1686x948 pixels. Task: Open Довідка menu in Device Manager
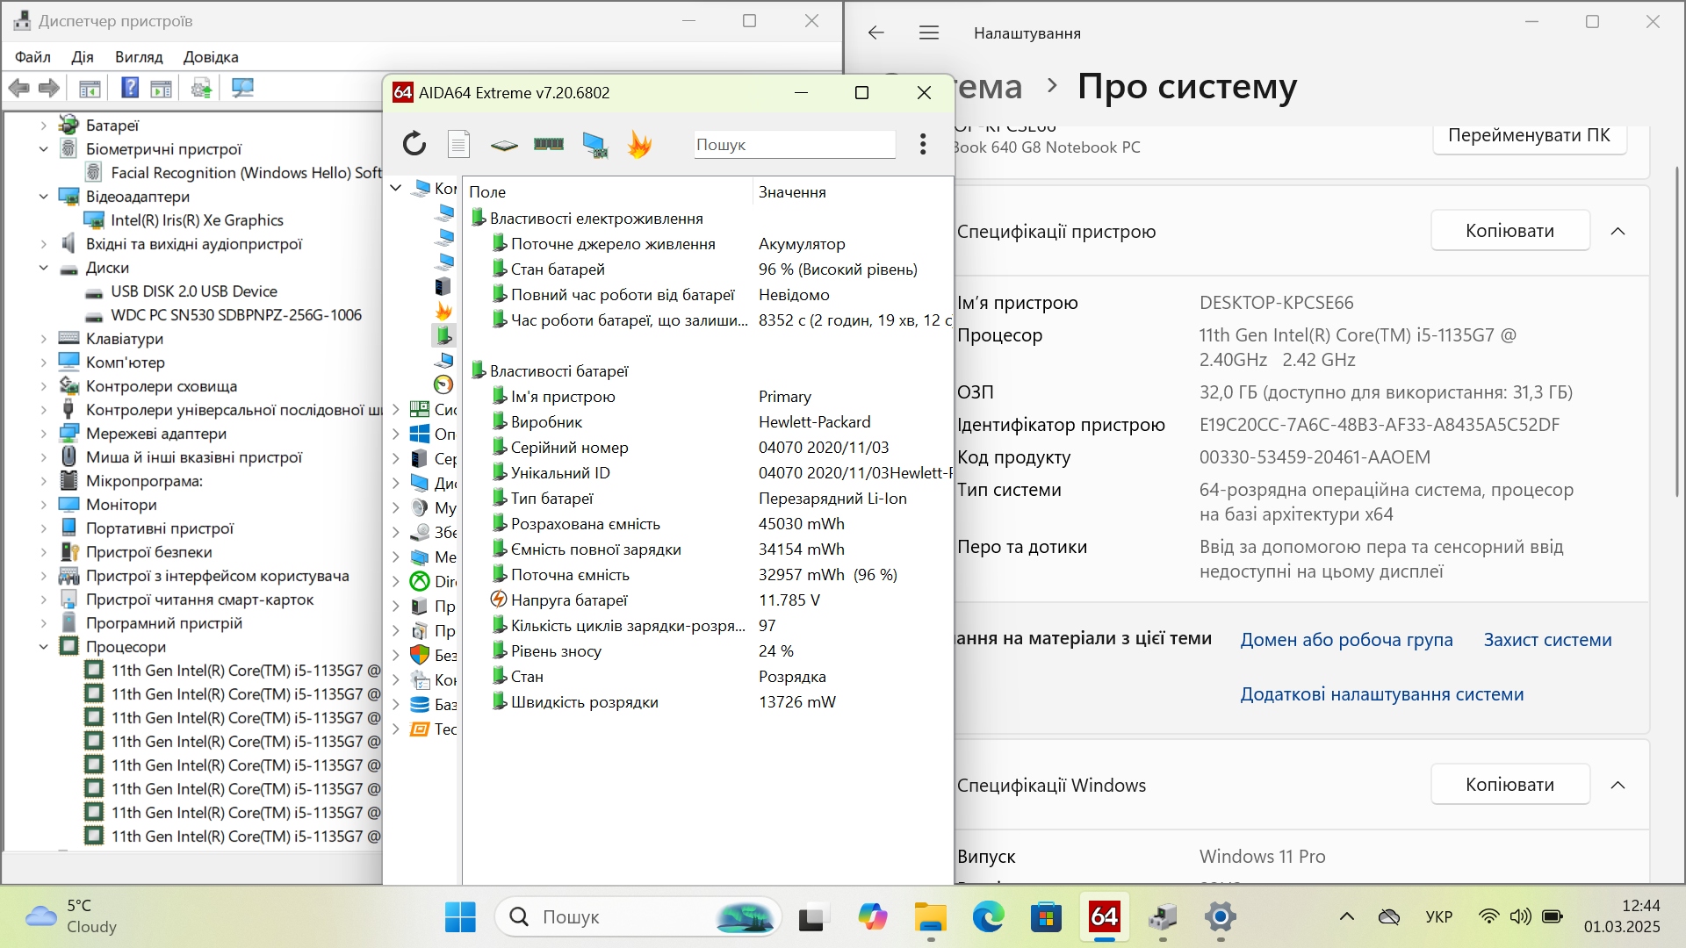tap(211, 57)
